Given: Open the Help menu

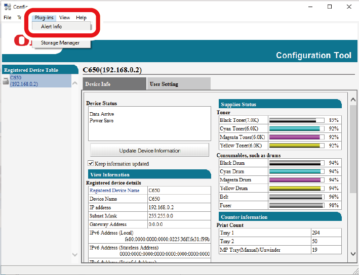Looking at the screenshot, I should 81,18.
